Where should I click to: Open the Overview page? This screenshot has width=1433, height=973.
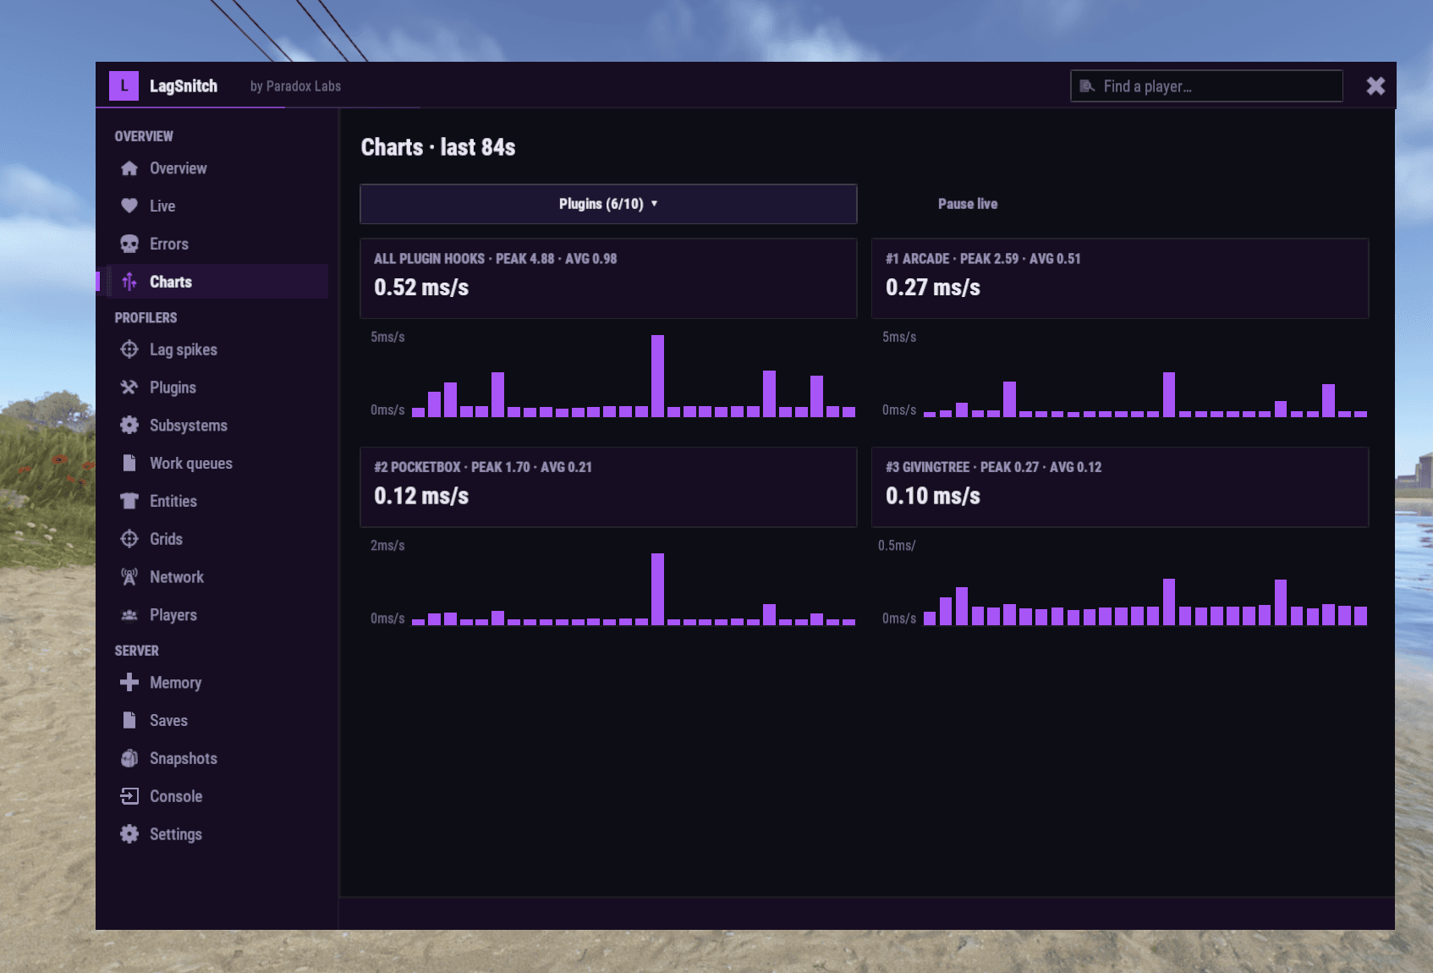tap(218, 168)
